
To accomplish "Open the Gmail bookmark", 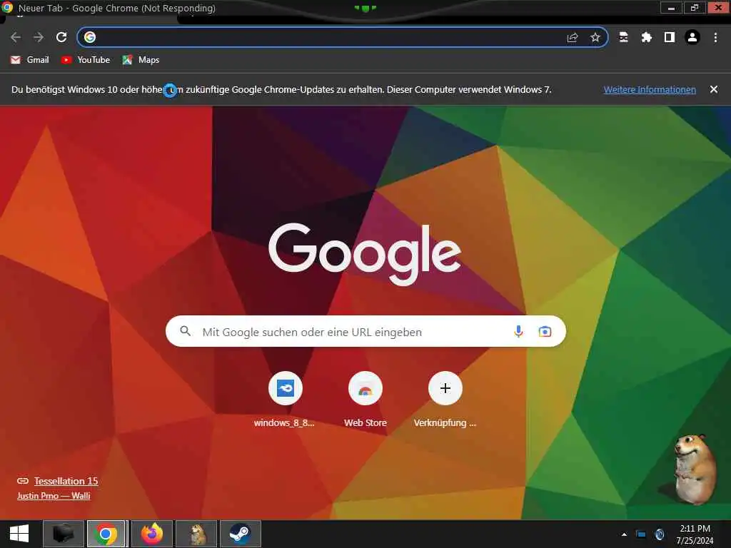I will [x=30, y=60].
